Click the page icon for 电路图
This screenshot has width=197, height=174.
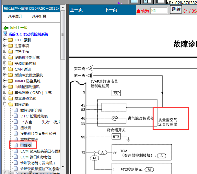[x=16, y=145]
